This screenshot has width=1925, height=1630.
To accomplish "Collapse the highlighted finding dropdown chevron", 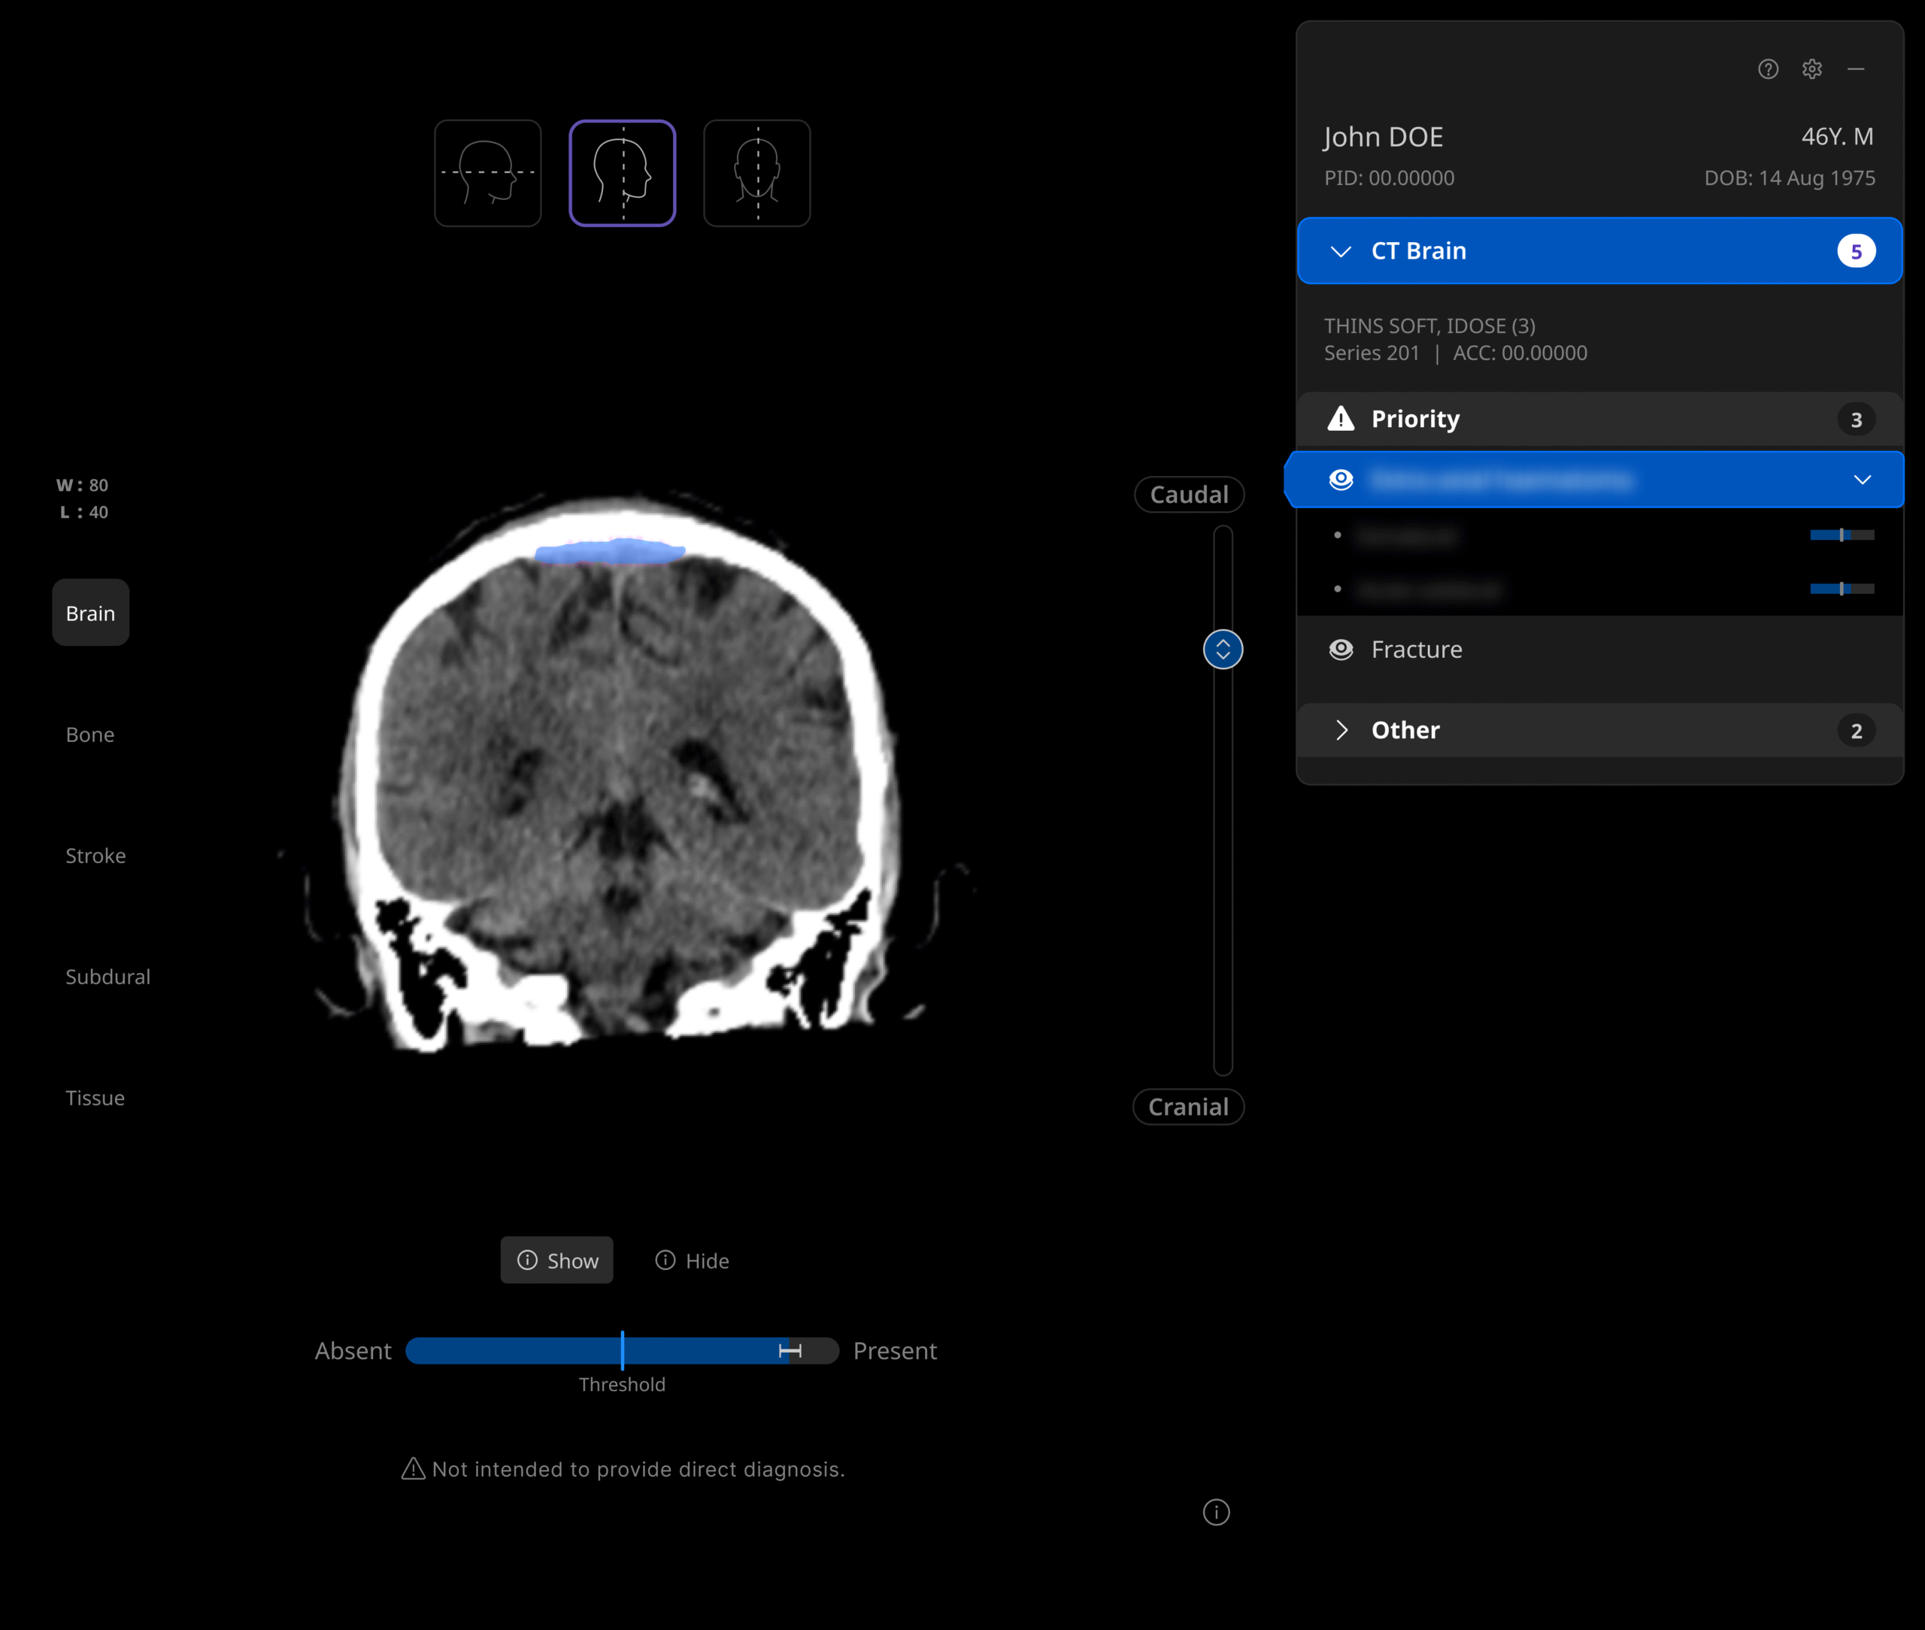I will click(1862, 480).
